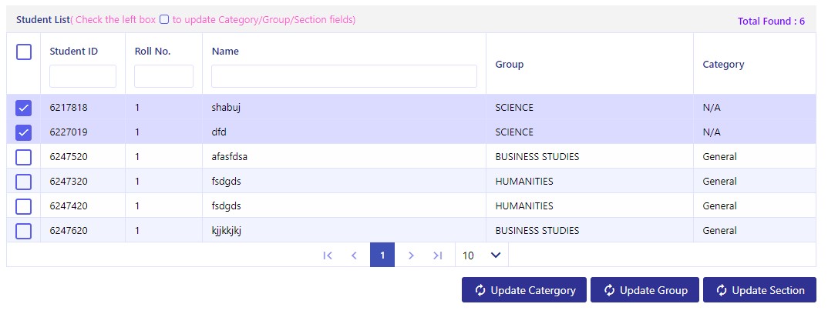Go to first page arrow icon
This screenshot has width=828, height=324.
click(328, 256)
